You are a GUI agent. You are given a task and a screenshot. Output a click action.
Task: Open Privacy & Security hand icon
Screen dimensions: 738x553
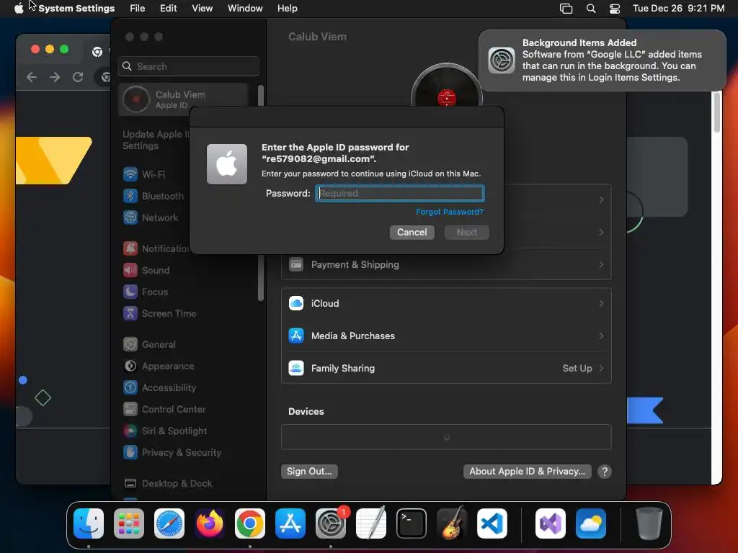(x=130, y=452)
